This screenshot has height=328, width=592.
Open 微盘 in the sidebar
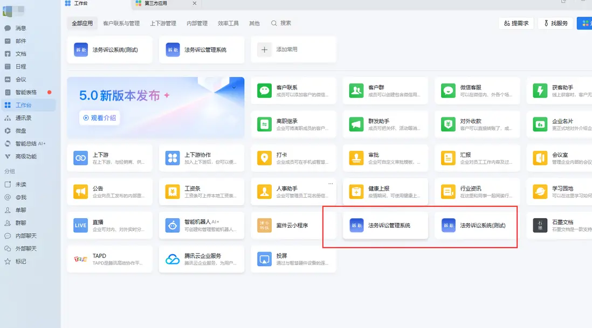(21, 131)
